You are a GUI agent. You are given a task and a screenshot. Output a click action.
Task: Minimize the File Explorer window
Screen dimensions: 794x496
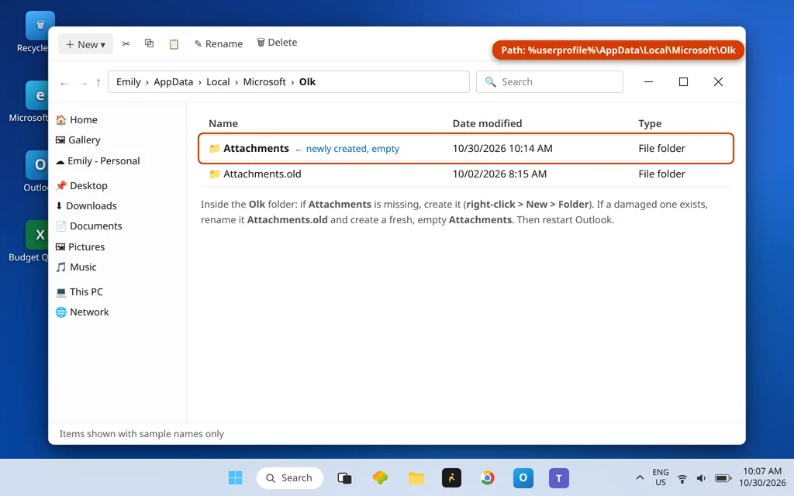(648, 82)
